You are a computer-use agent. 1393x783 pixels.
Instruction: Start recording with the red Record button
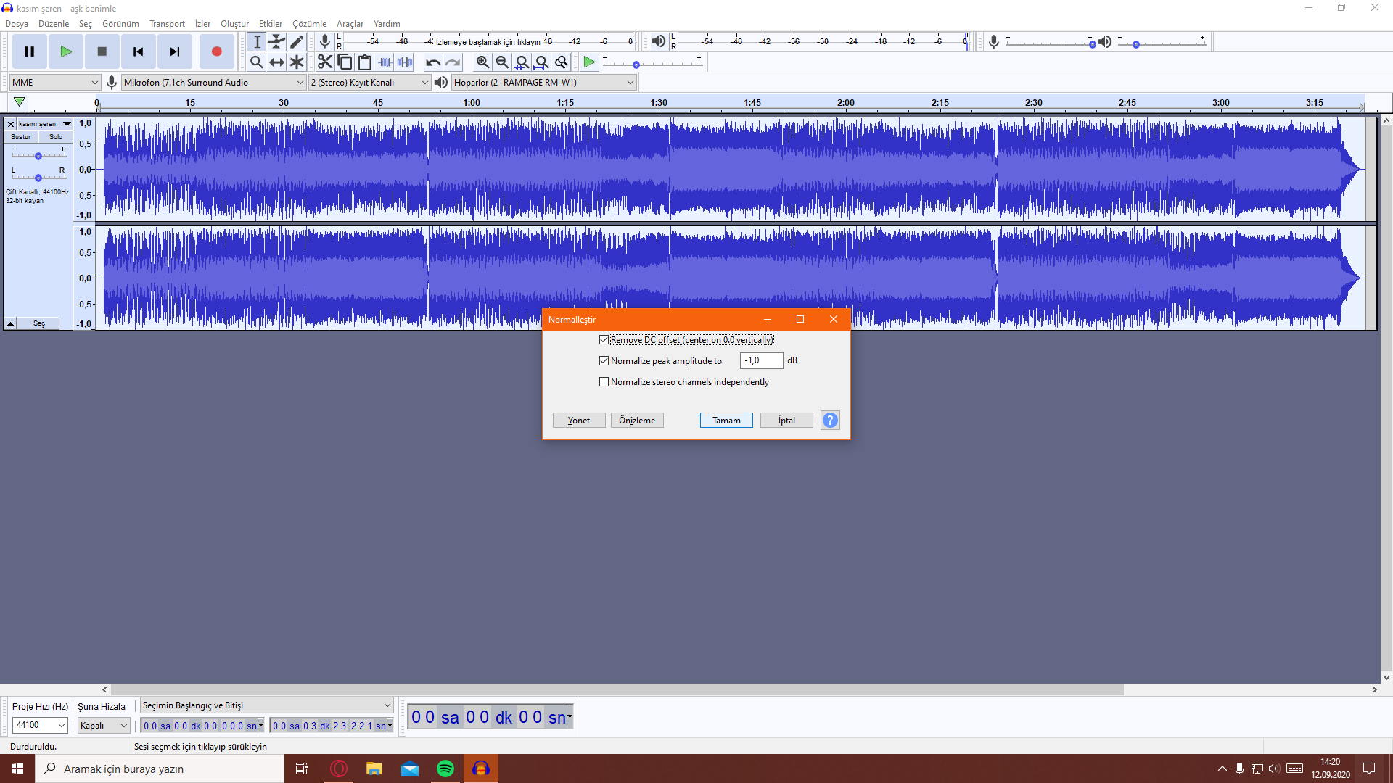click(216, 51)
